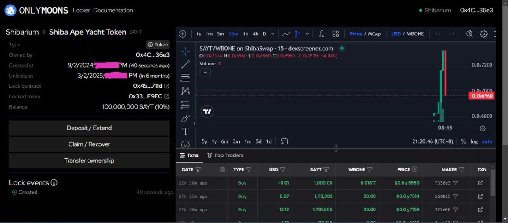Viewport: 508px width, 223px height.
Task: Click the redo arrow in chart toolbar
Action: [x=452, y=34]
